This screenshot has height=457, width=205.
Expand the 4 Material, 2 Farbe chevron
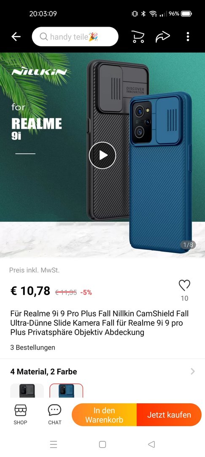[192, 372]
